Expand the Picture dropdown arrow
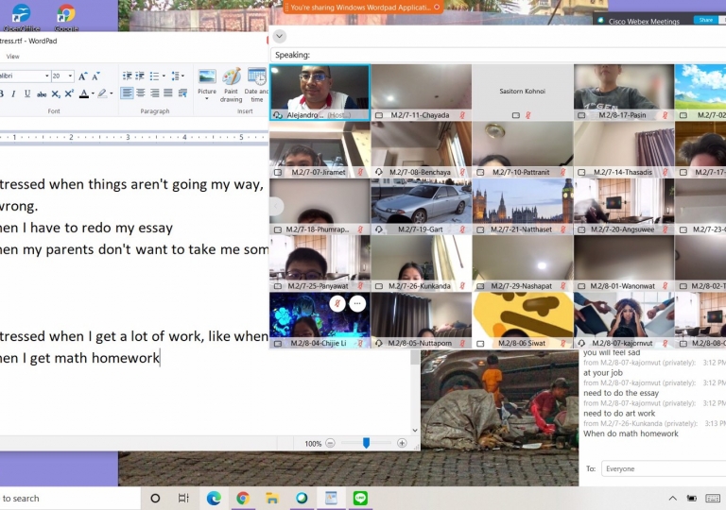Image resolution: width=726 pixels, height=510 pixels. pyautogui.click(x=206, y=99)
